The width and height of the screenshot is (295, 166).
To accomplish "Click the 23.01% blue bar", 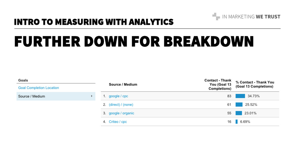I will click(239, 113).
